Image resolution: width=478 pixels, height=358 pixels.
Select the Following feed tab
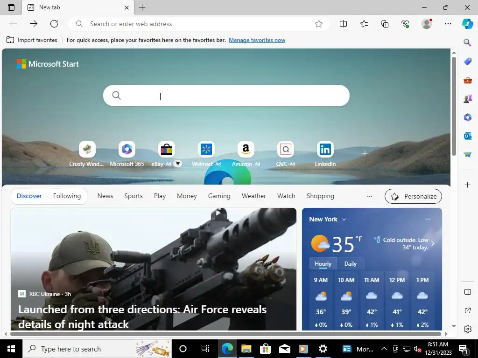[x=67, y=196]
